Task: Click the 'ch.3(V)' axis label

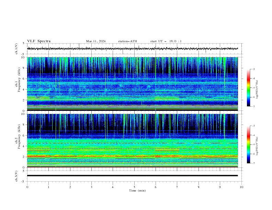Action: coord(16,176)
